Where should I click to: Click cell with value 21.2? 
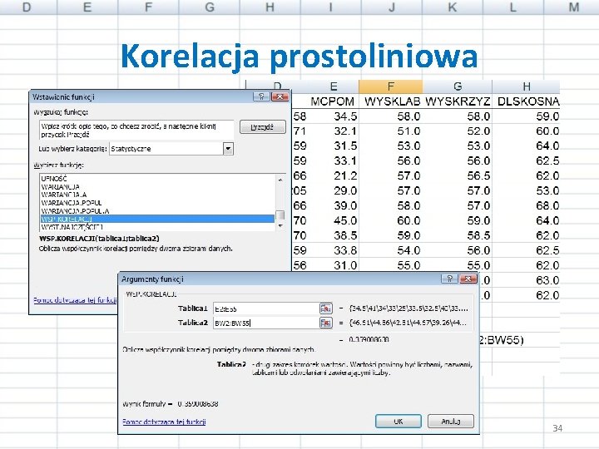tap(334, 175)
